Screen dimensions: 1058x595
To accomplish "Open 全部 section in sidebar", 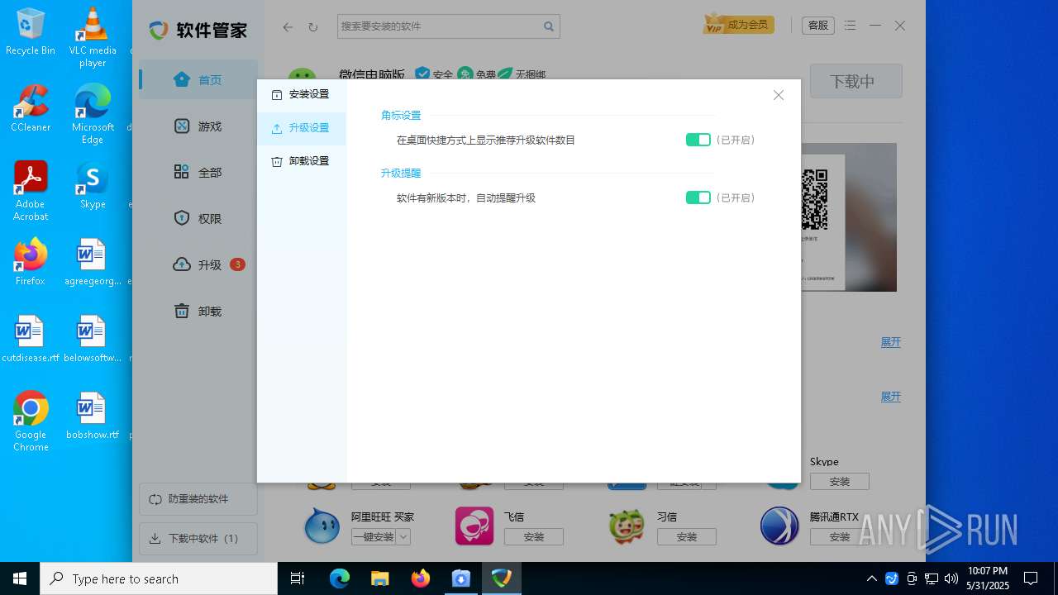I will 198,173.
